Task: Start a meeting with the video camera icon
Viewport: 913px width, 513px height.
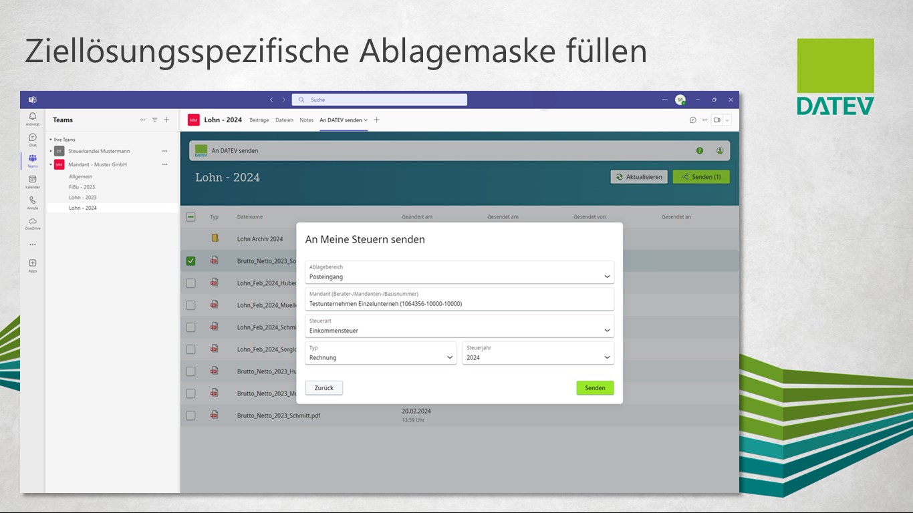Action: click(x=717, y=120)
